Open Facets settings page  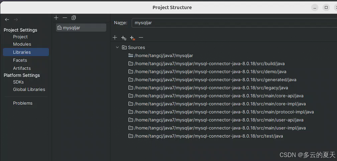tap(20, 60)
